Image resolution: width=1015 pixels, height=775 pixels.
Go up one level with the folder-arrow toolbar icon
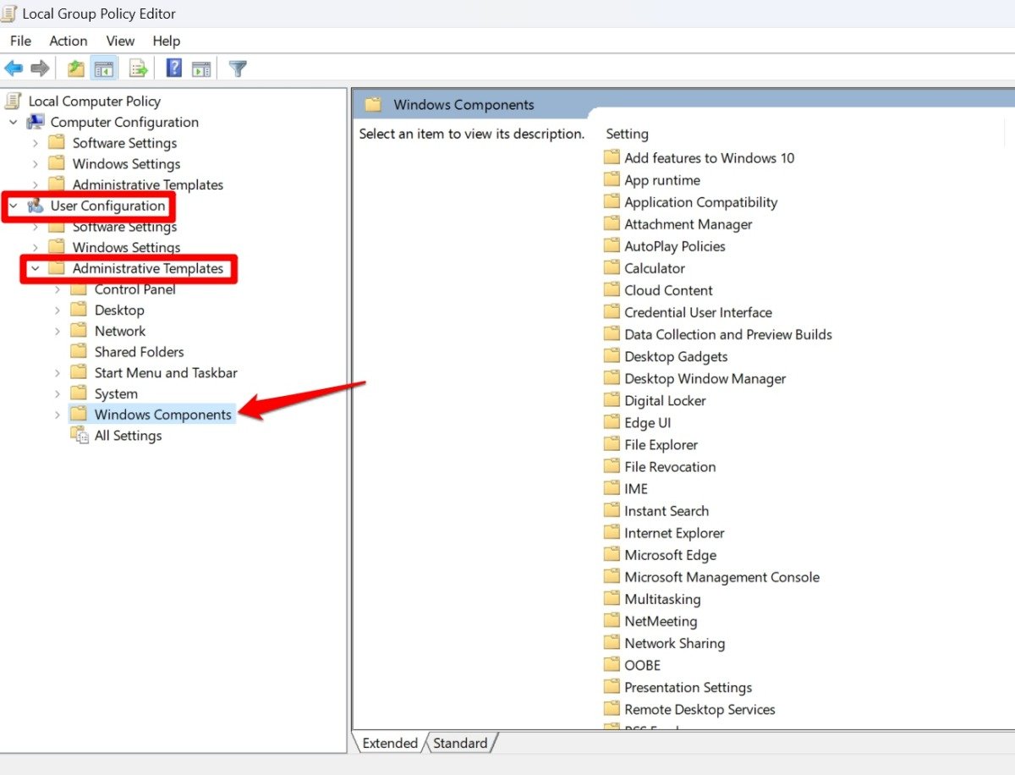(76, 69)
